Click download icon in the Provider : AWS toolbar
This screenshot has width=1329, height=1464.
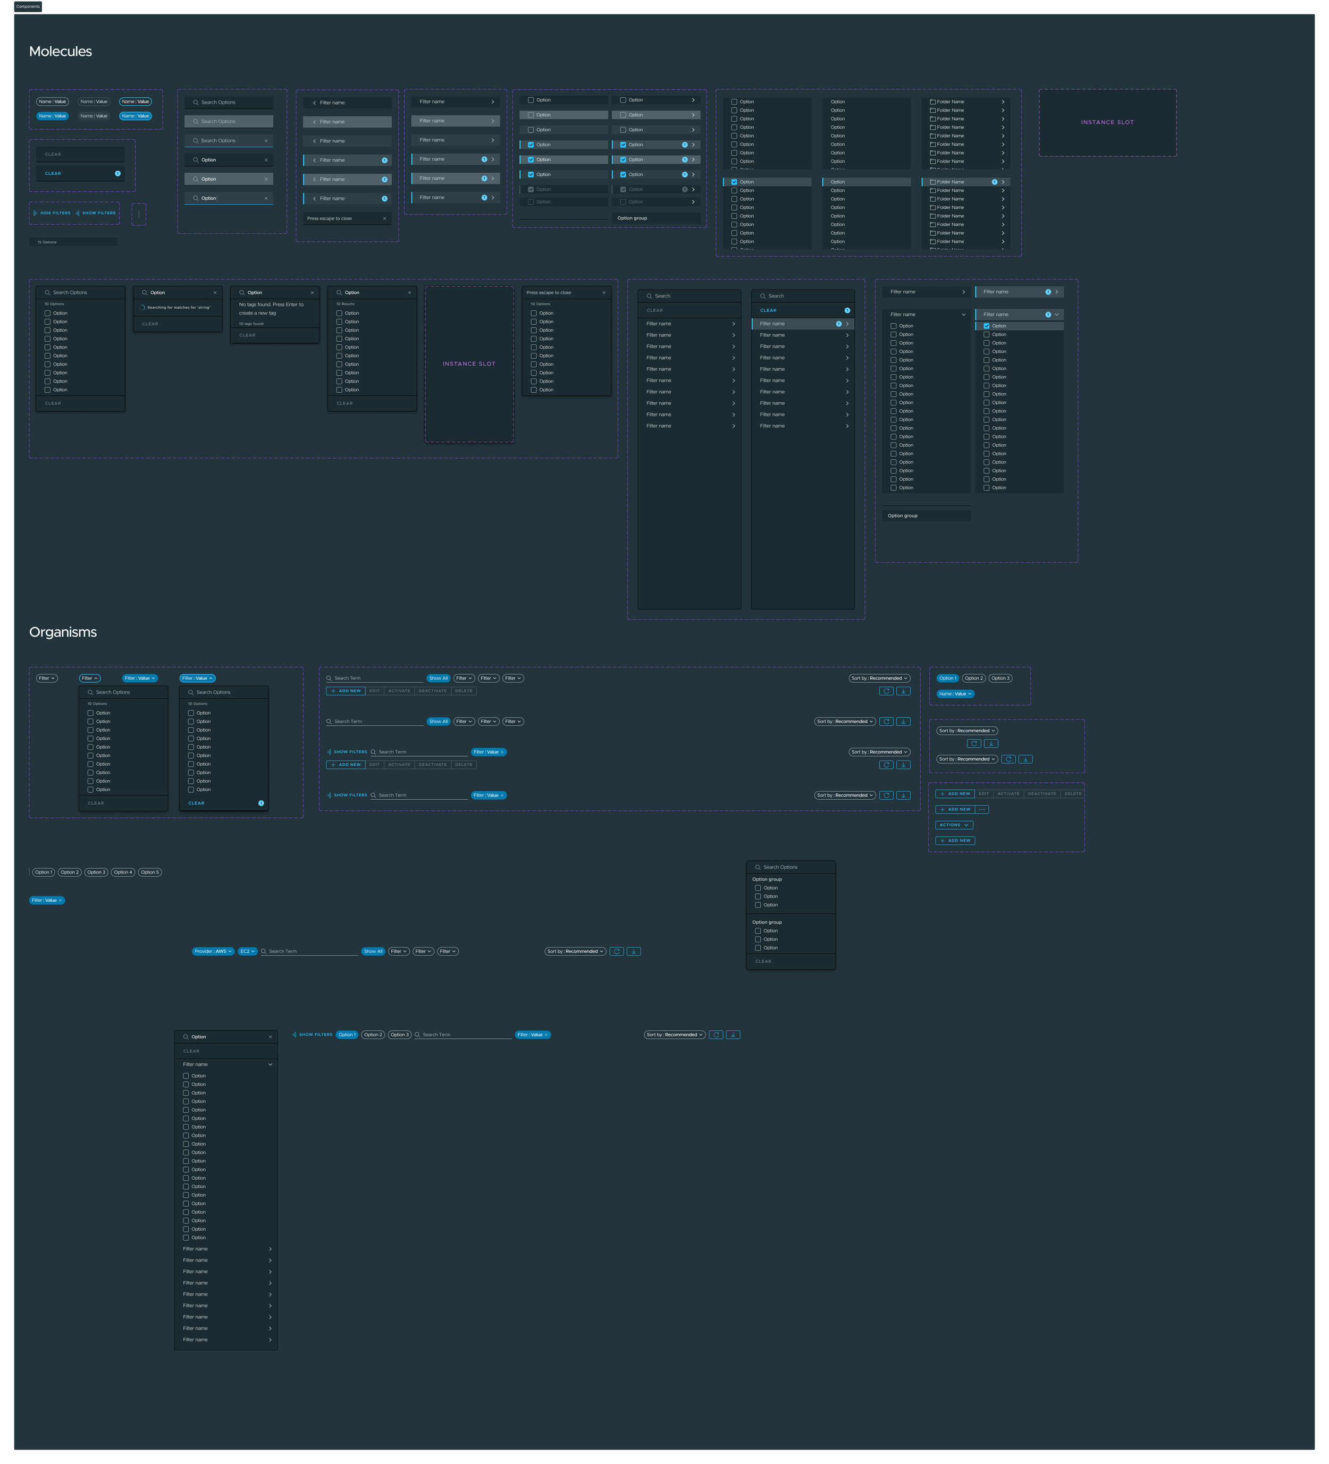(x=634, y=951)
